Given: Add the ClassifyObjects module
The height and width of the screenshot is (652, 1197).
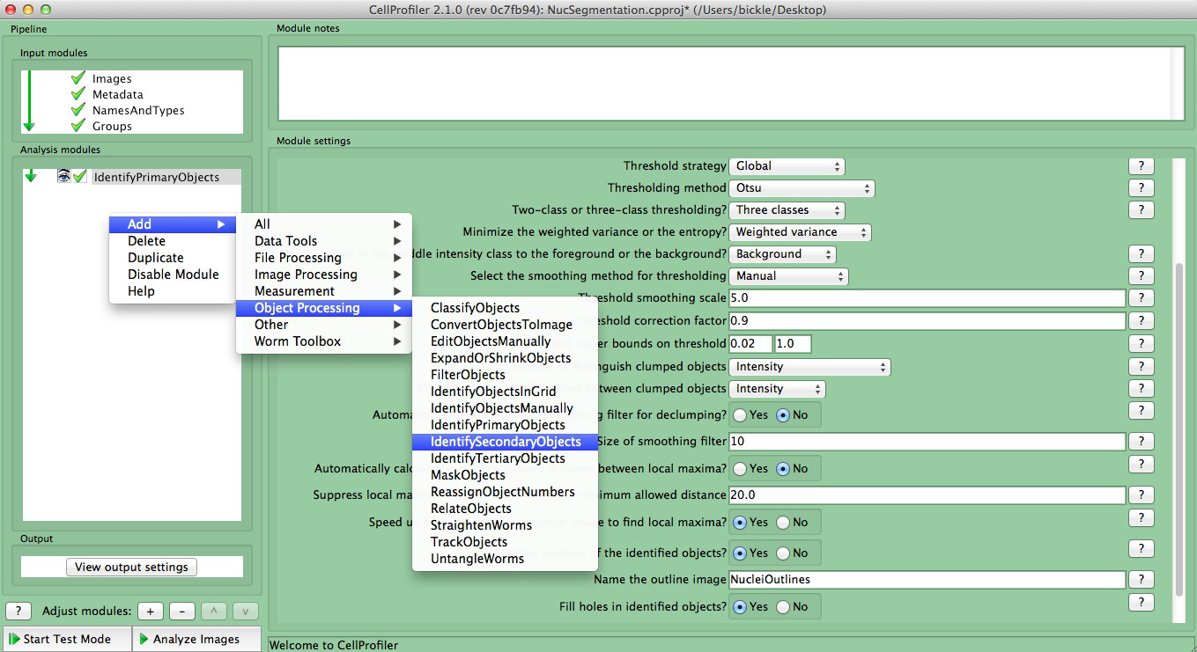Looking at the screenshot, I should [506, 308].
